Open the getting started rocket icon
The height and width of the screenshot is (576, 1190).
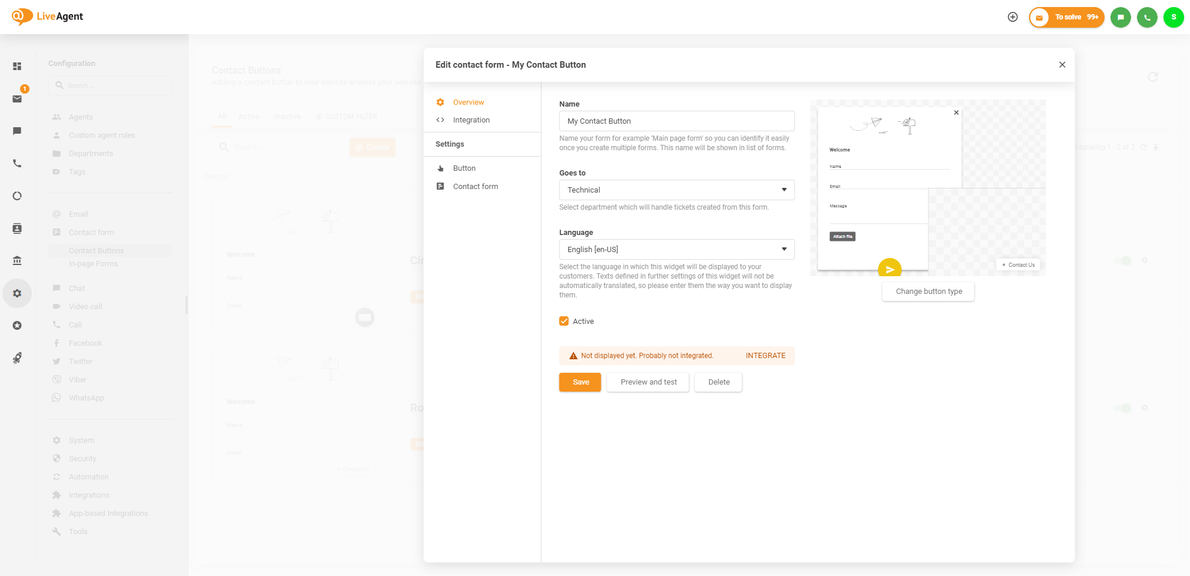click(17, 357)
